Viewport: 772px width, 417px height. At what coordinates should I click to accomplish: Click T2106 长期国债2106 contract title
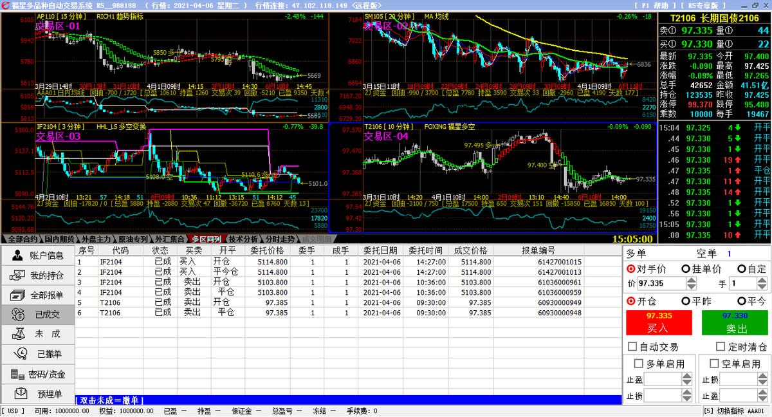[x=715, y=19]
